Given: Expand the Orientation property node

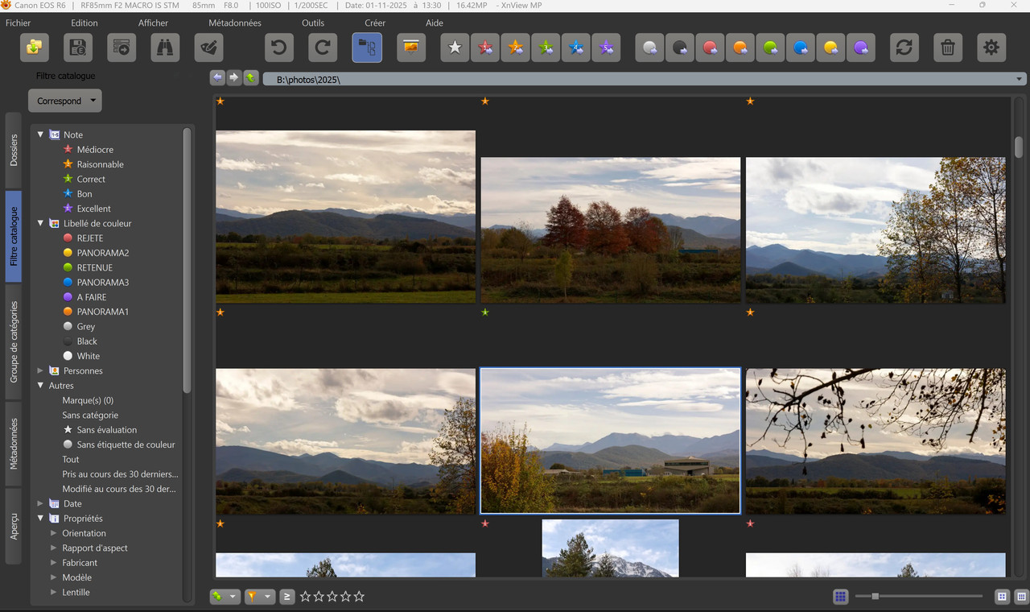Looking at the screenshot, I should (x=54, y=533).
